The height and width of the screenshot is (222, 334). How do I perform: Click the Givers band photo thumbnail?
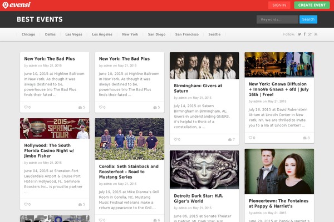point(204,65)
